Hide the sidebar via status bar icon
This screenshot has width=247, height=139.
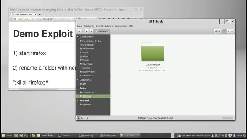pos(88,118)
